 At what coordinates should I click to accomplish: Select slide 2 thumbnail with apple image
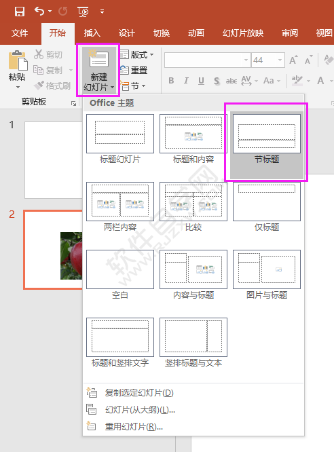54,250
